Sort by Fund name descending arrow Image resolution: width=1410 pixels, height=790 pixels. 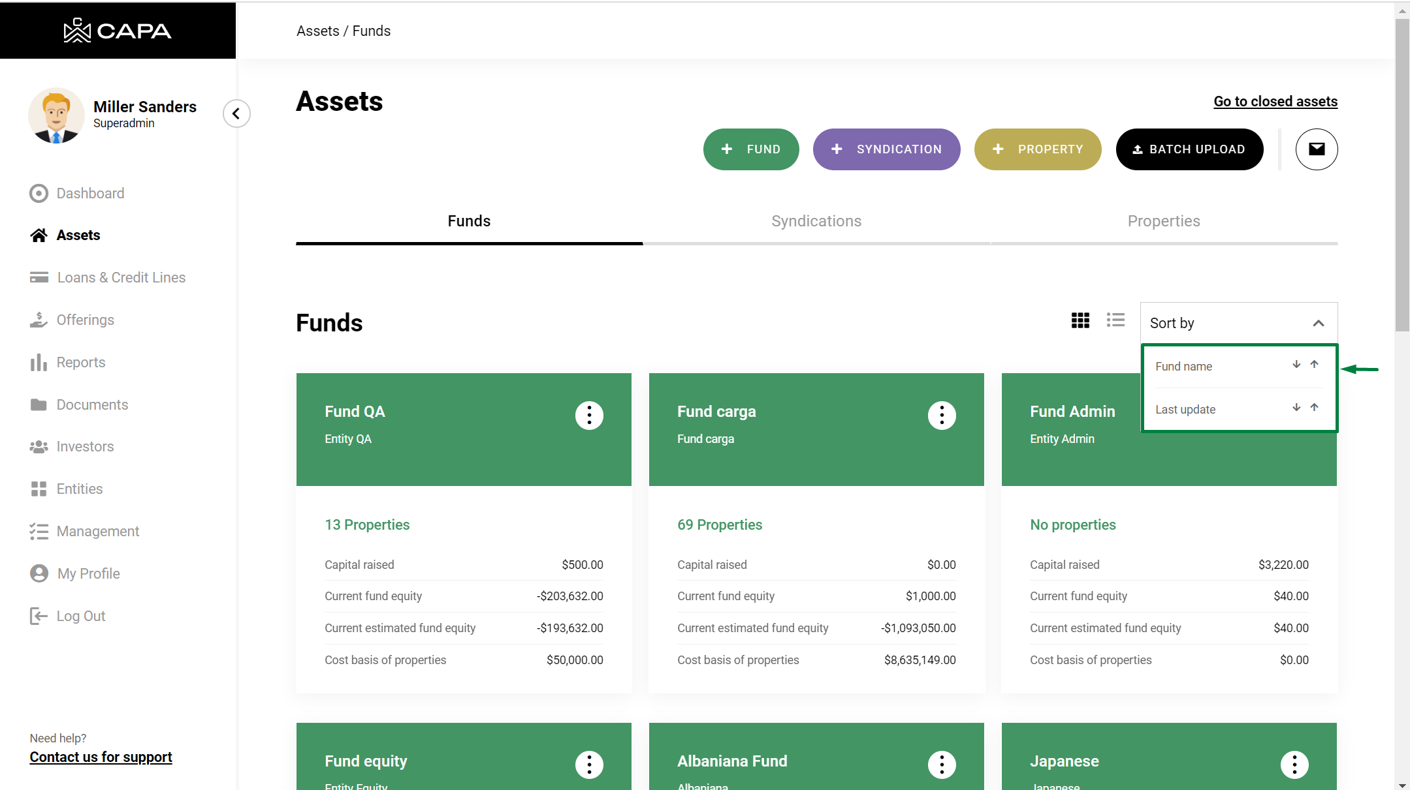tap(1296, 365)
